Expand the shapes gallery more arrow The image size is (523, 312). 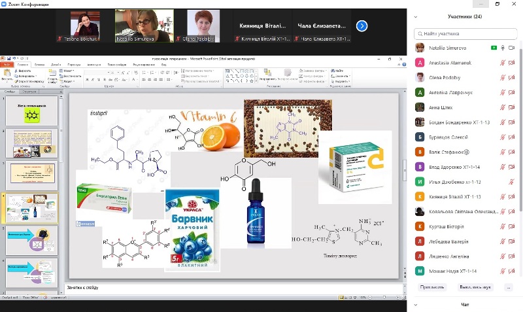click(x=256, y=80)
